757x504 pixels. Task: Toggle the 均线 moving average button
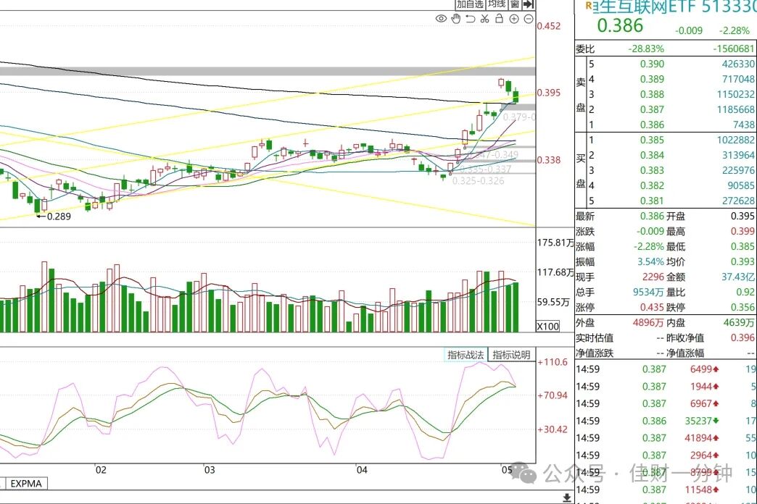[x=497, y=4]
